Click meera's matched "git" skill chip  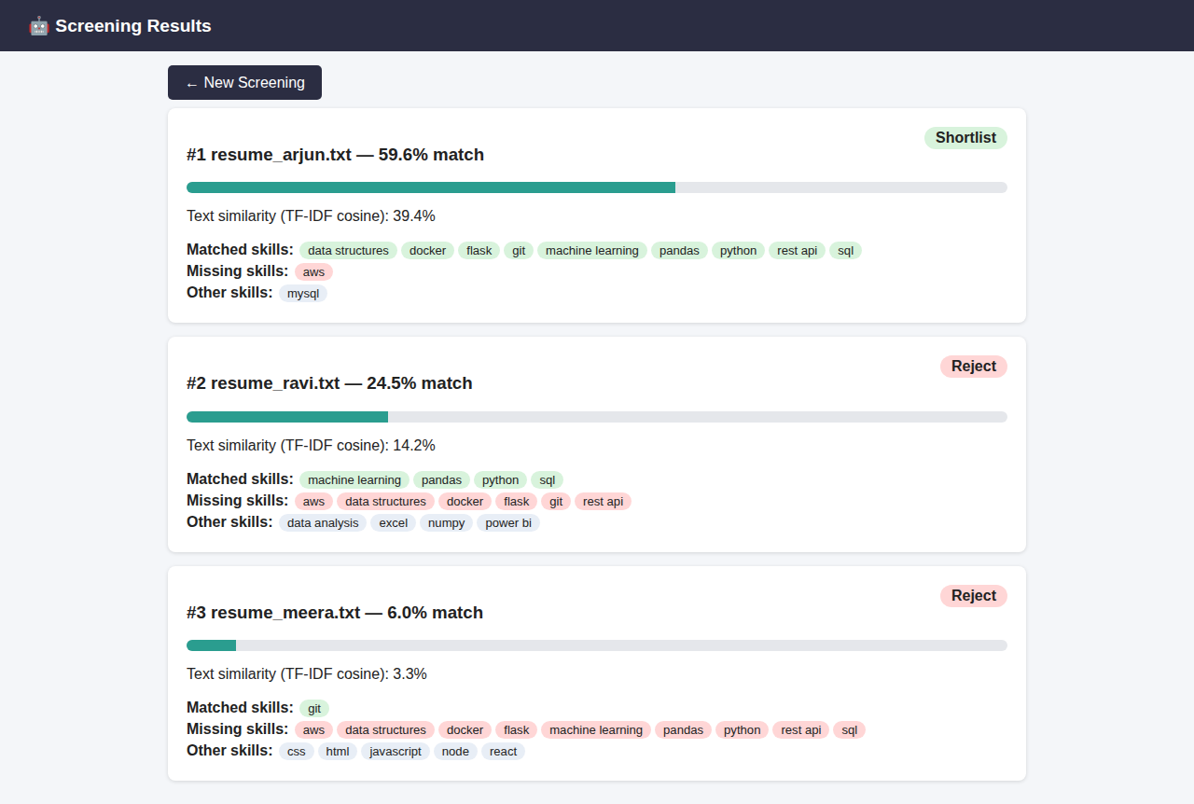314,709
